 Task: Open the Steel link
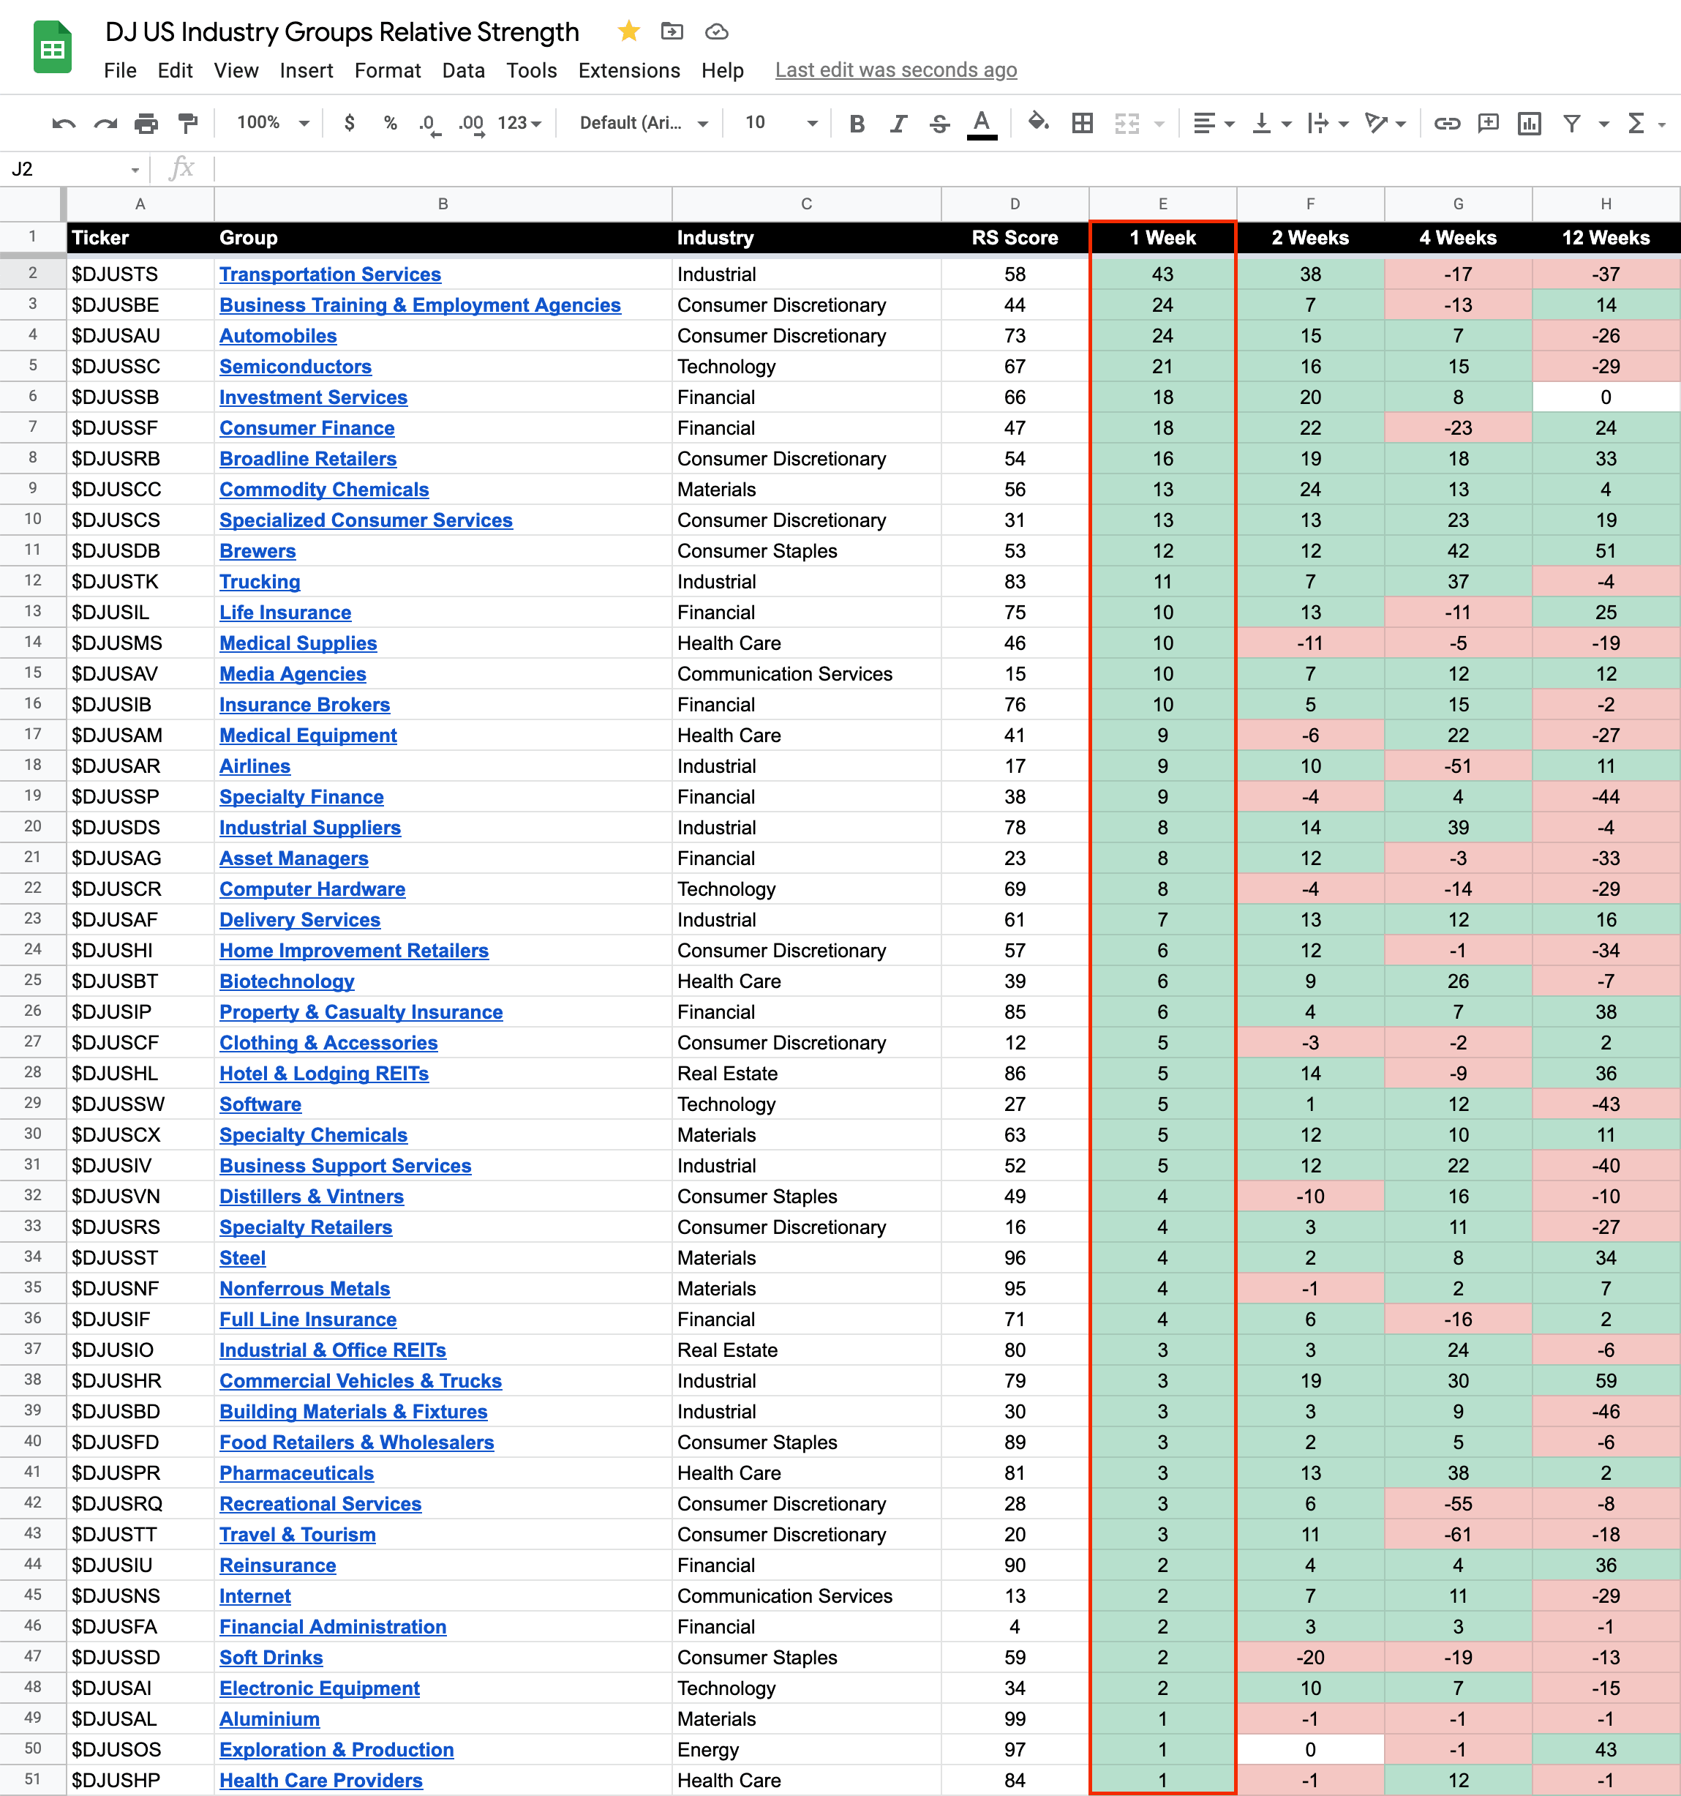click(242, 1257)
